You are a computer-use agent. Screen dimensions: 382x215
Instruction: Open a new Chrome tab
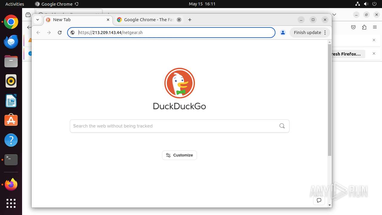tap(190, 20)
